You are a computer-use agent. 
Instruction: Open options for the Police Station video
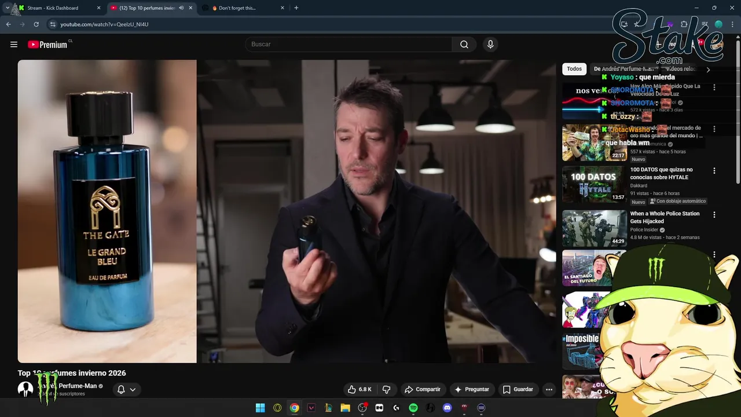tap(714, 215)
